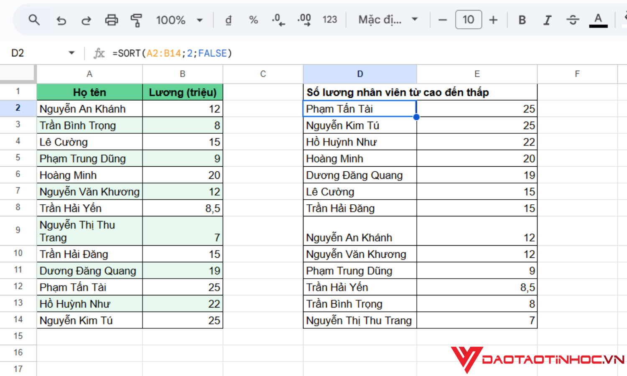The height and width of the screenshot is (376, 627).
Task: Select row 17 header
Action: point(18,369)
